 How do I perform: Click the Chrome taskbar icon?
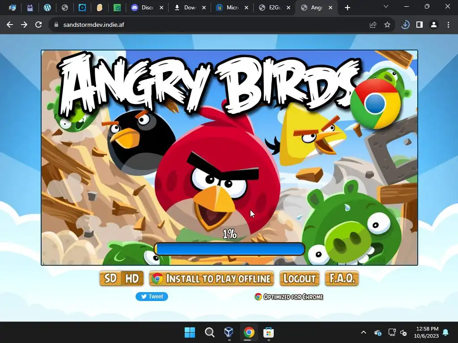(x=249, y=332)
